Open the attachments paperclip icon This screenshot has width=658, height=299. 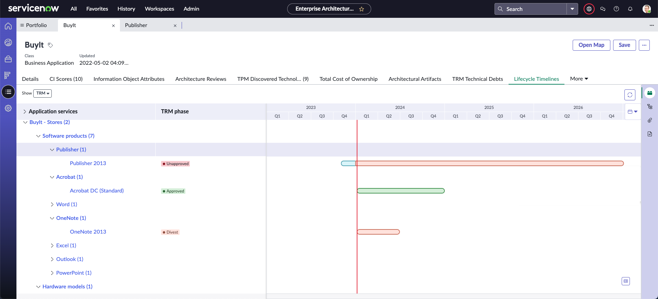650,120
